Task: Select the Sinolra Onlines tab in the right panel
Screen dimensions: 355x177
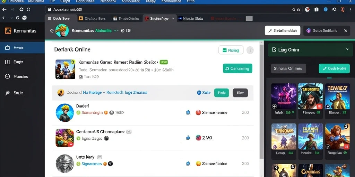Action: coord(288,68)
